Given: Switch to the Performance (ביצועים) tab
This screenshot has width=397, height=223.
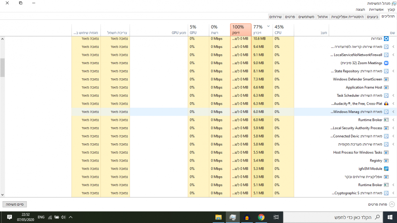Looking at the screenshot, I should (372, 17).
